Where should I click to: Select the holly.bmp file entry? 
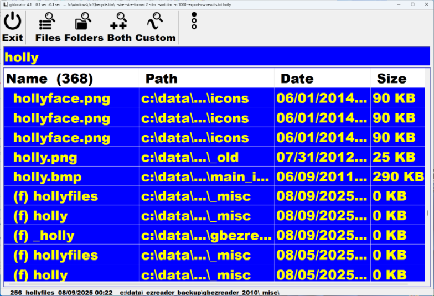47,177
